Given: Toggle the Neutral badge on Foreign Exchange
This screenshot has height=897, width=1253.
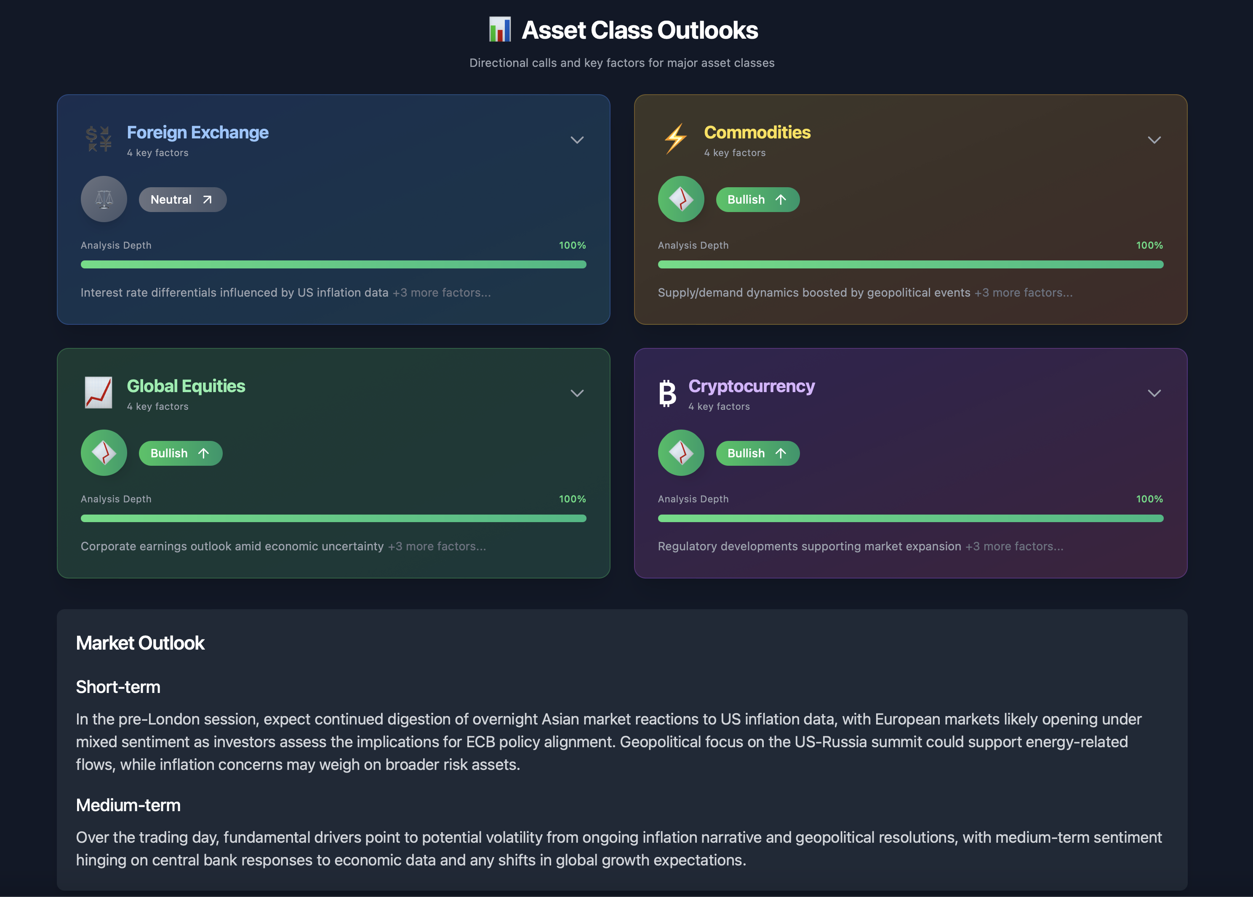Looking at the screenshot, I should pos(182,199).
